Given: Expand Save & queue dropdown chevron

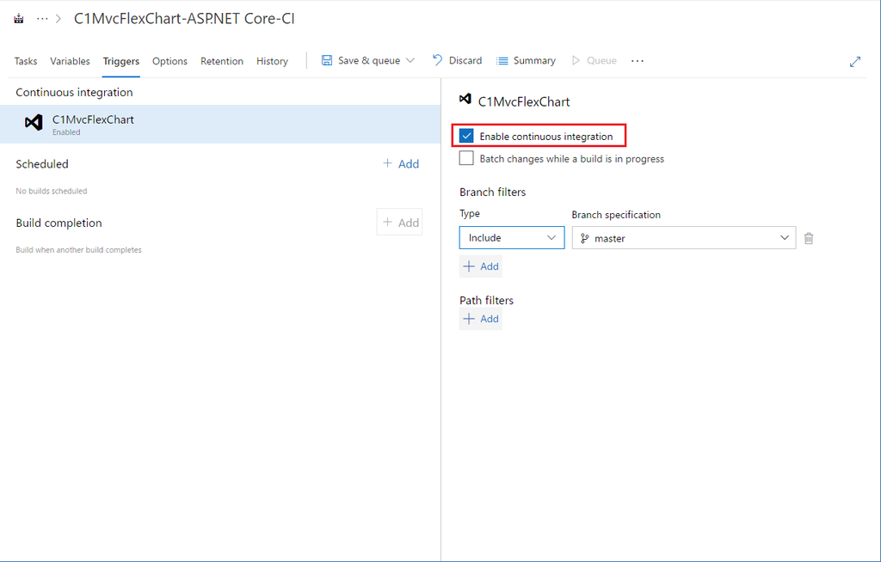Looking at the screenshot, I should tap(410, 61).
